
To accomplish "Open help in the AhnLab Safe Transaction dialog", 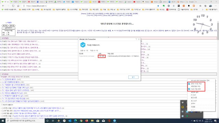I will 136,39.
